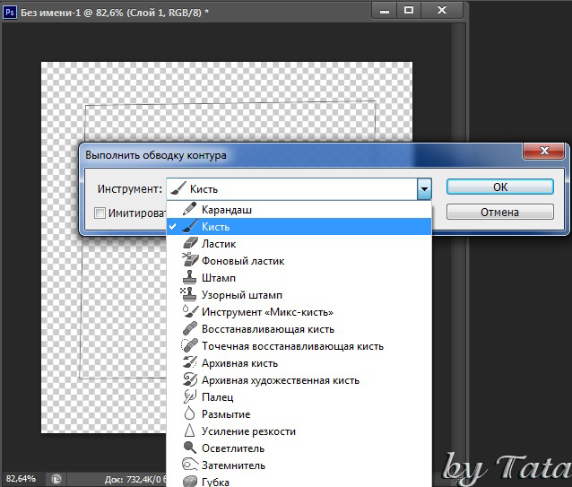
Task: Choose checked Кисть entry in the list
Action: (299, 227)
